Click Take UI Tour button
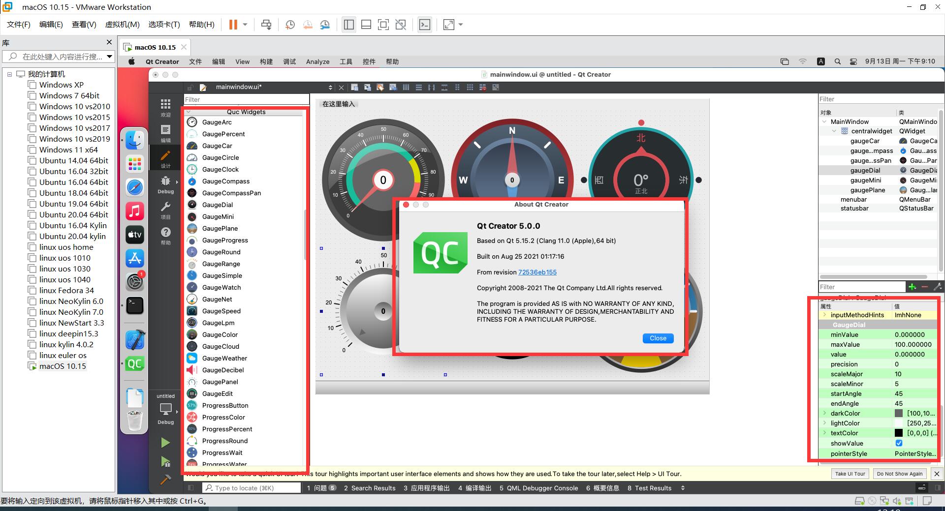The height and width of the screenshot is (511, 945). click(x=850, y=474)
